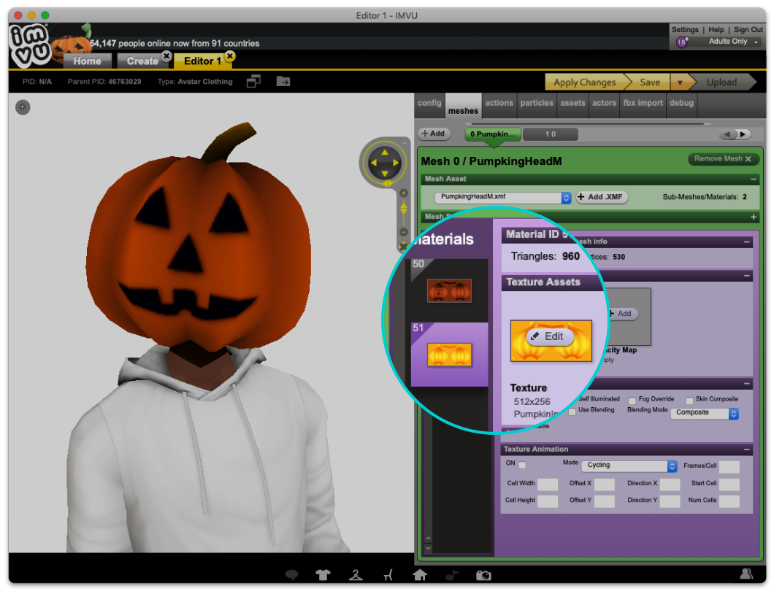The image size is (774, 591).
Task: Open the friends icon at bottom right
Action: (746, 573)
